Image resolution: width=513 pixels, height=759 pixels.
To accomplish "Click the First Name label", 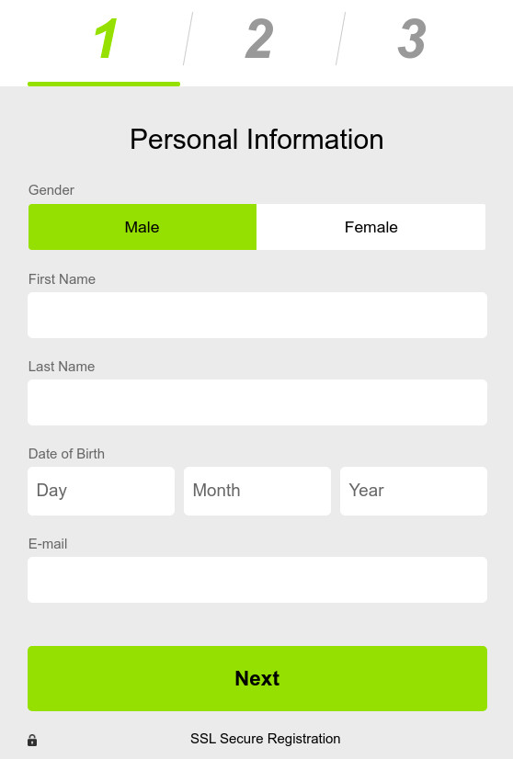I will pyautogui.click(x=62, y=278).
